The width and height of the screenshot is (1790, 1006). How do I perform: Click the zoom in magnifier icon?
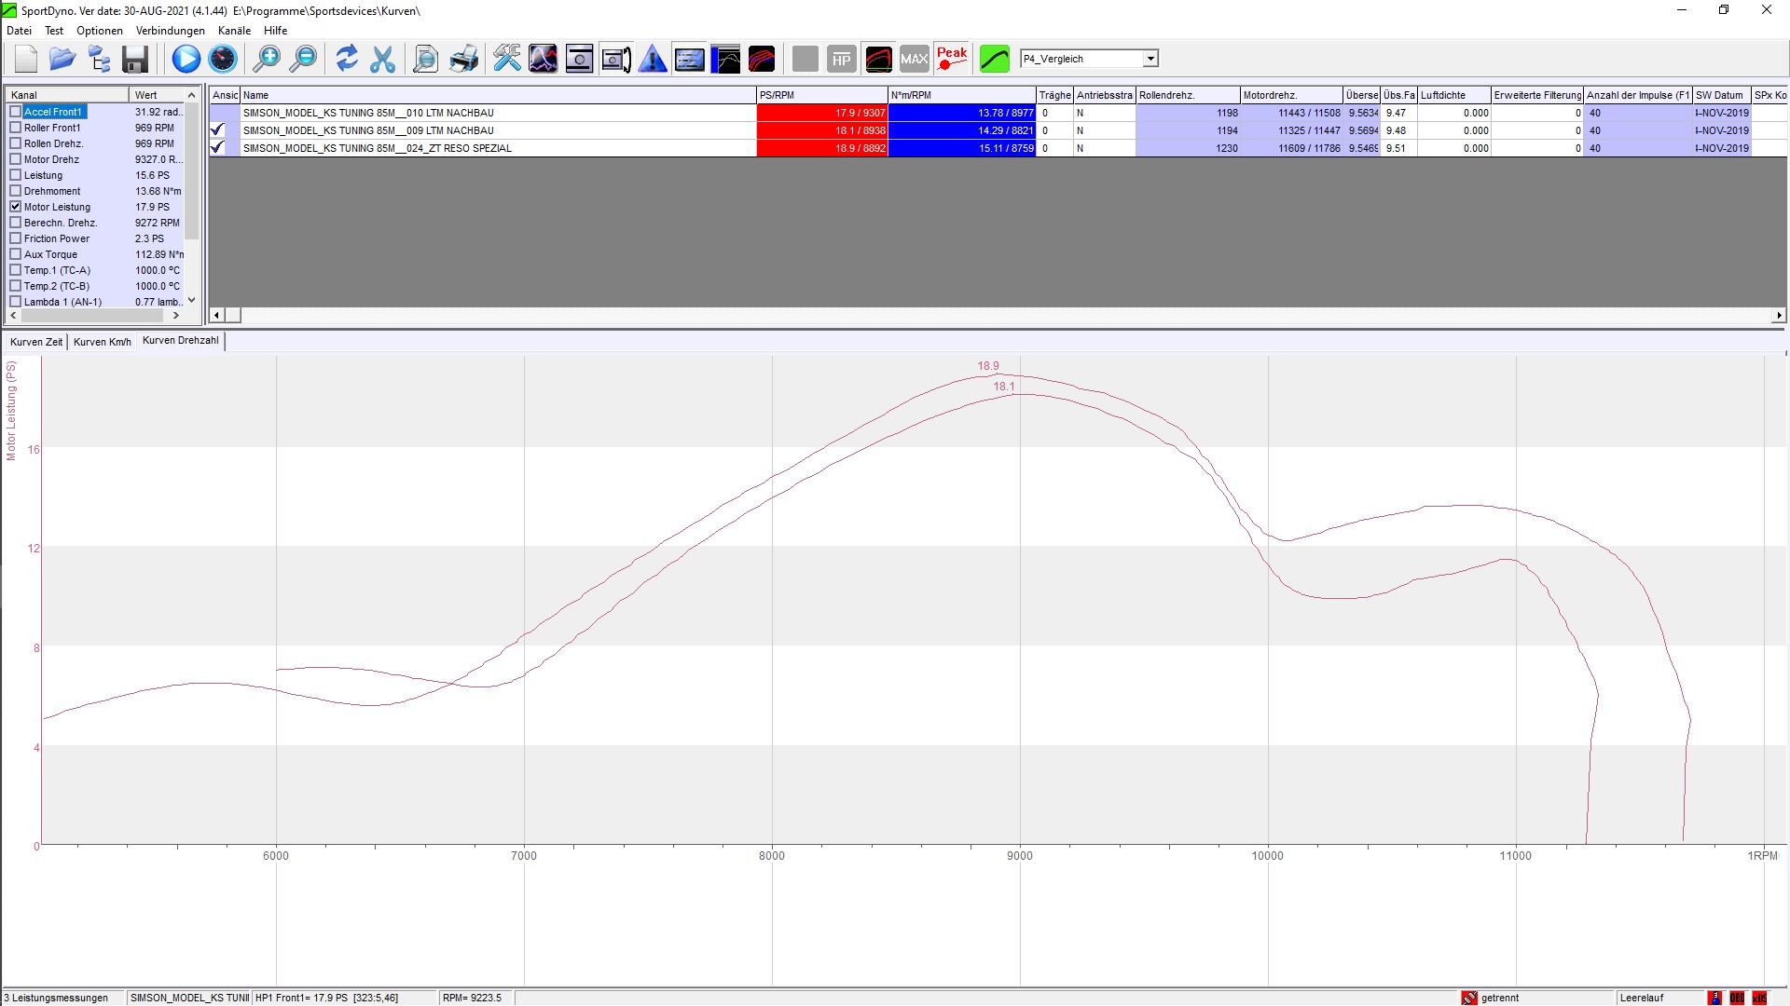click(267, 59)
